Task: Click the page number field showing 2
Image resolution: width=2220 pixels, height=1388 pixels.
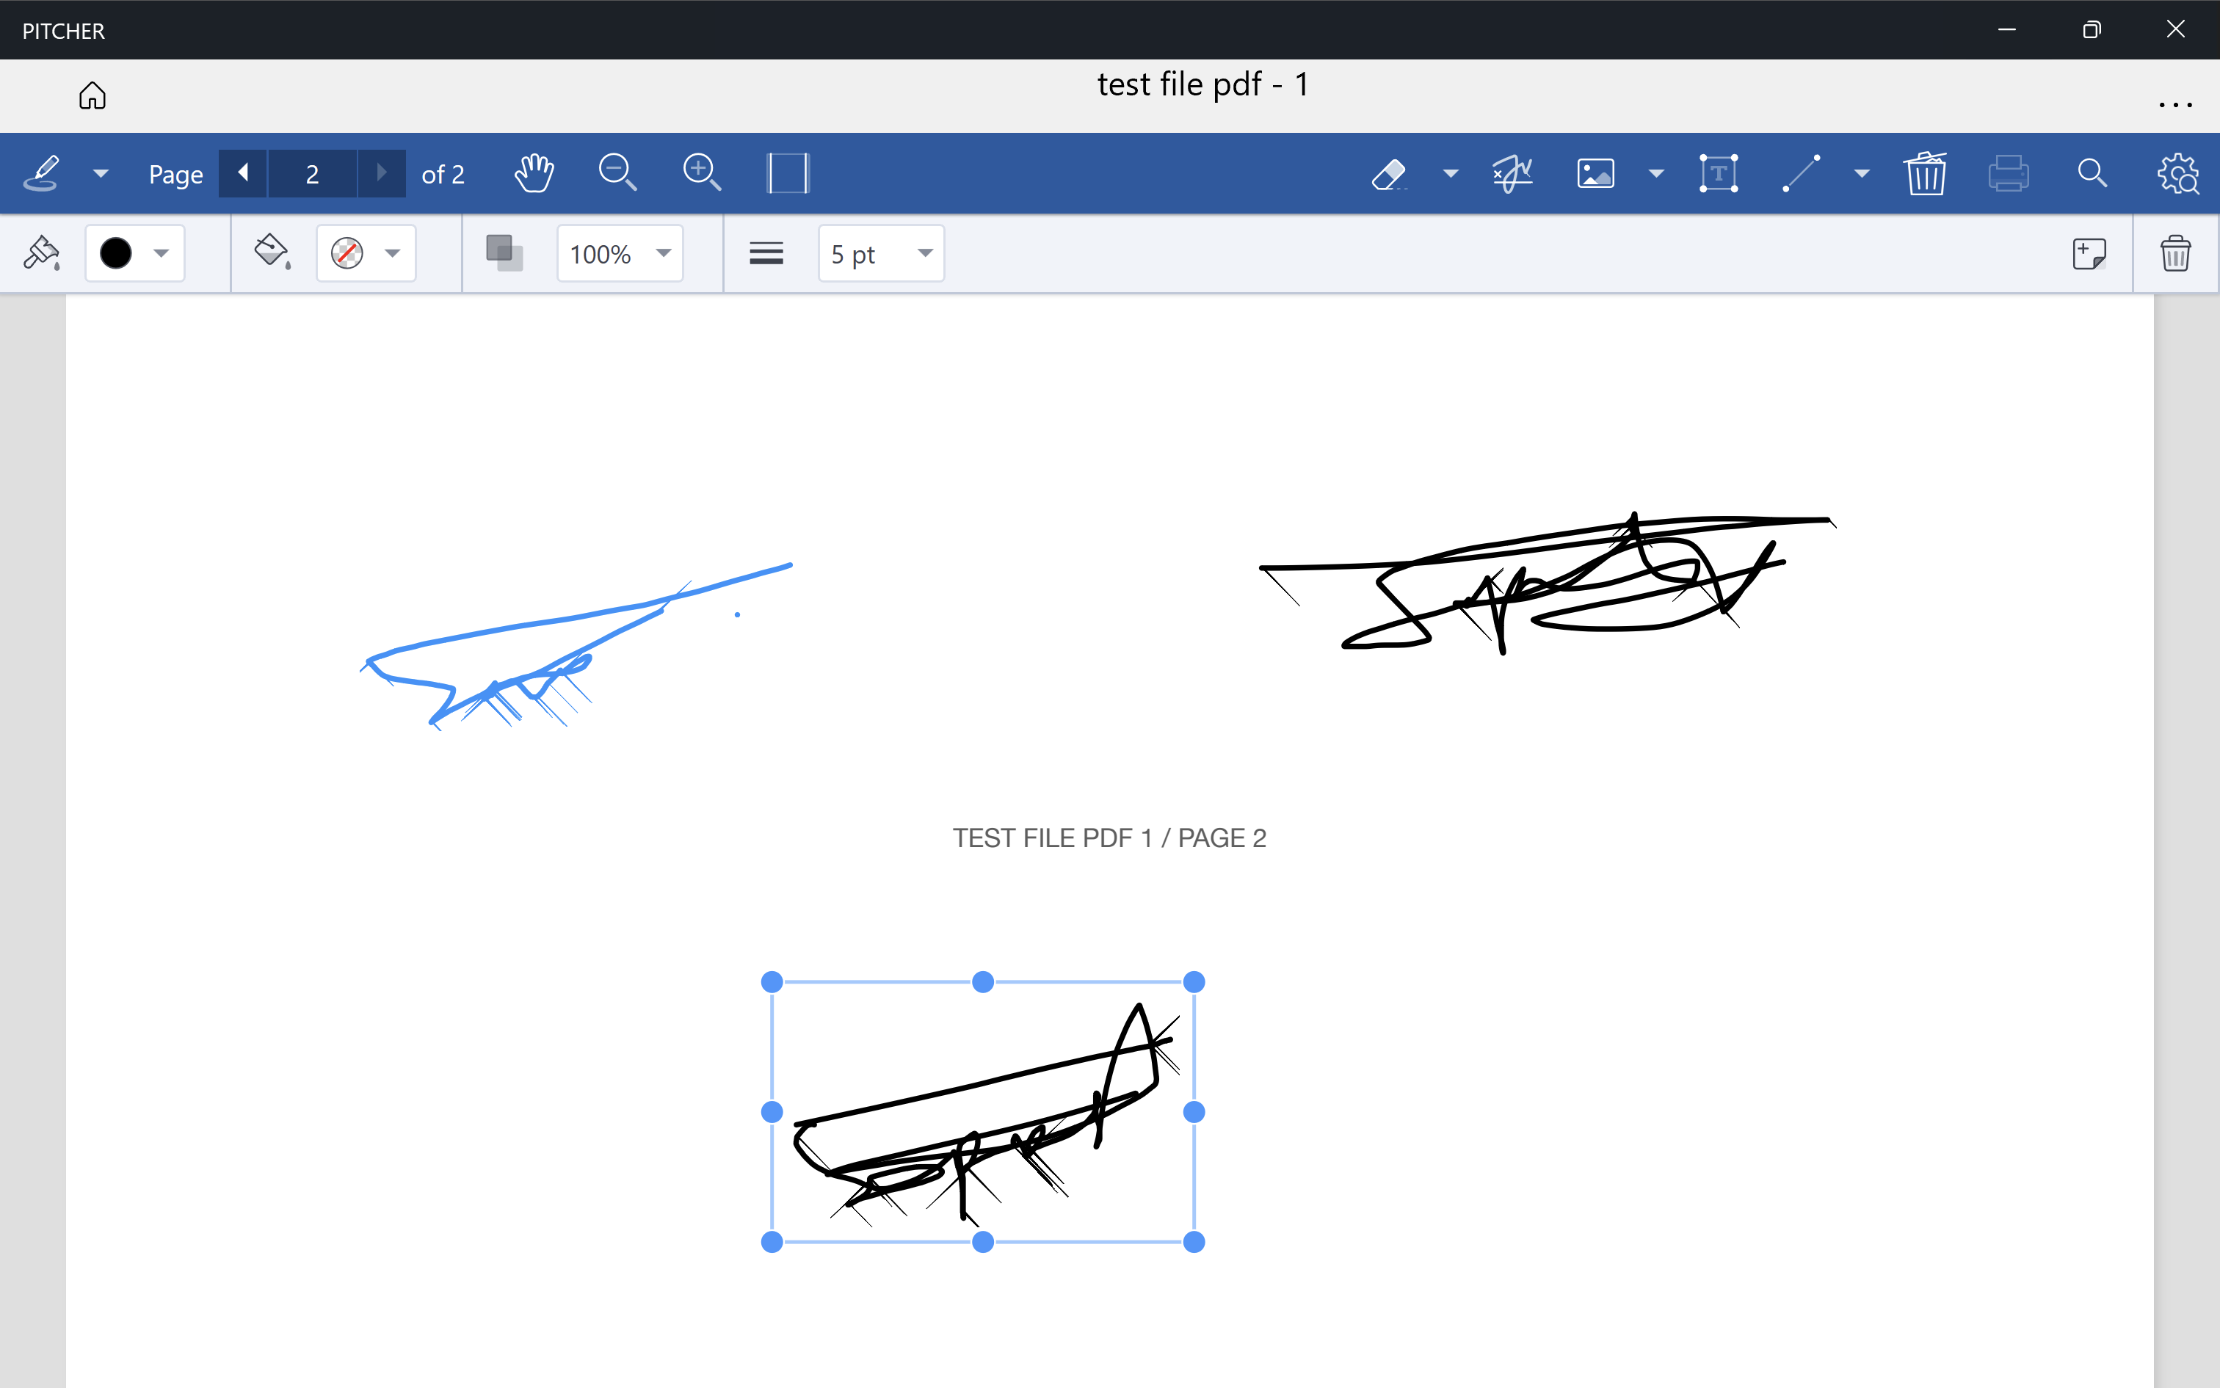Action: pyautogui.click(x=312, y=173)
